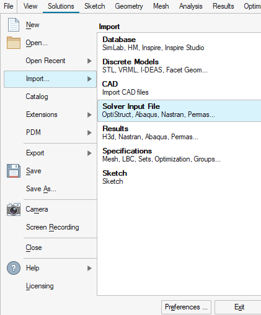Click the Save floppy disk icon
The image size is (261, 315).
pos(14,171)
